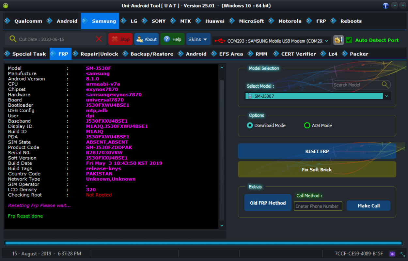This screenshot has width=408, height=261.
Task: Open the Android sub-tab in second row
Action: (x=192, y=54)
